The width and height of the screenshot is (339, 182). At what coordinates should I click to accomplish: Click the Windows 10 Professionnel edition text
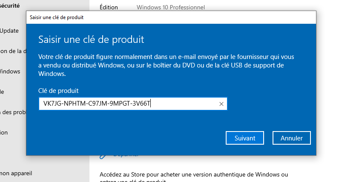point(171,7)
